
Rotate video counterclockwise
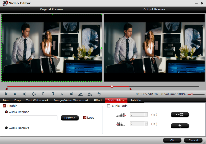(80, 94)
